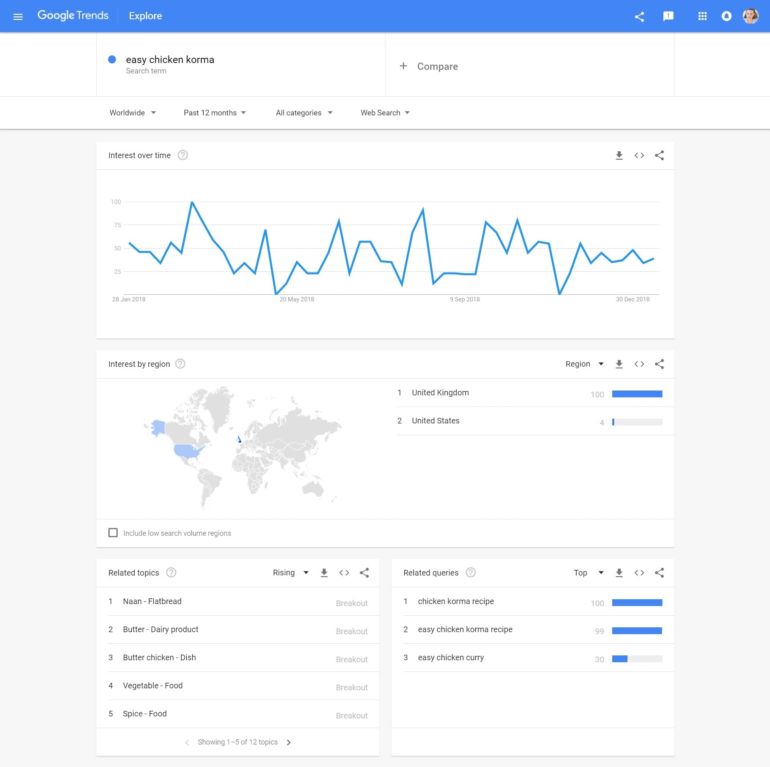Open the notifications bell
Viewport: 770px width, 767px height.
click(726, 16)
